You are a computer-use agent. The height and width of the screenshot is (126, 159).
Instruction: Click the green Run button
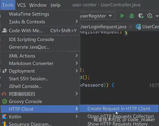click(x=122, y=16)
